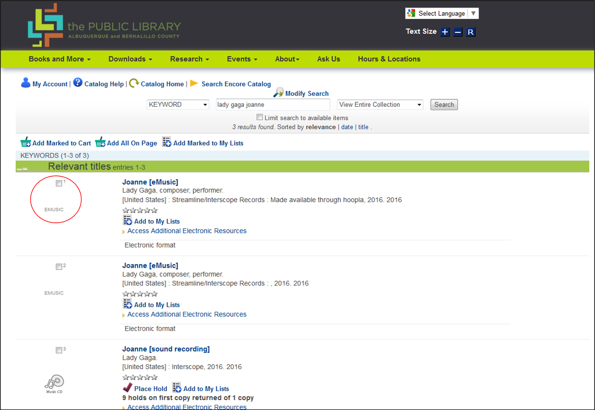Click Access Additional Electronic Resources for result 1
This screenshot has height=410, width=595.
tap(187, 231)
